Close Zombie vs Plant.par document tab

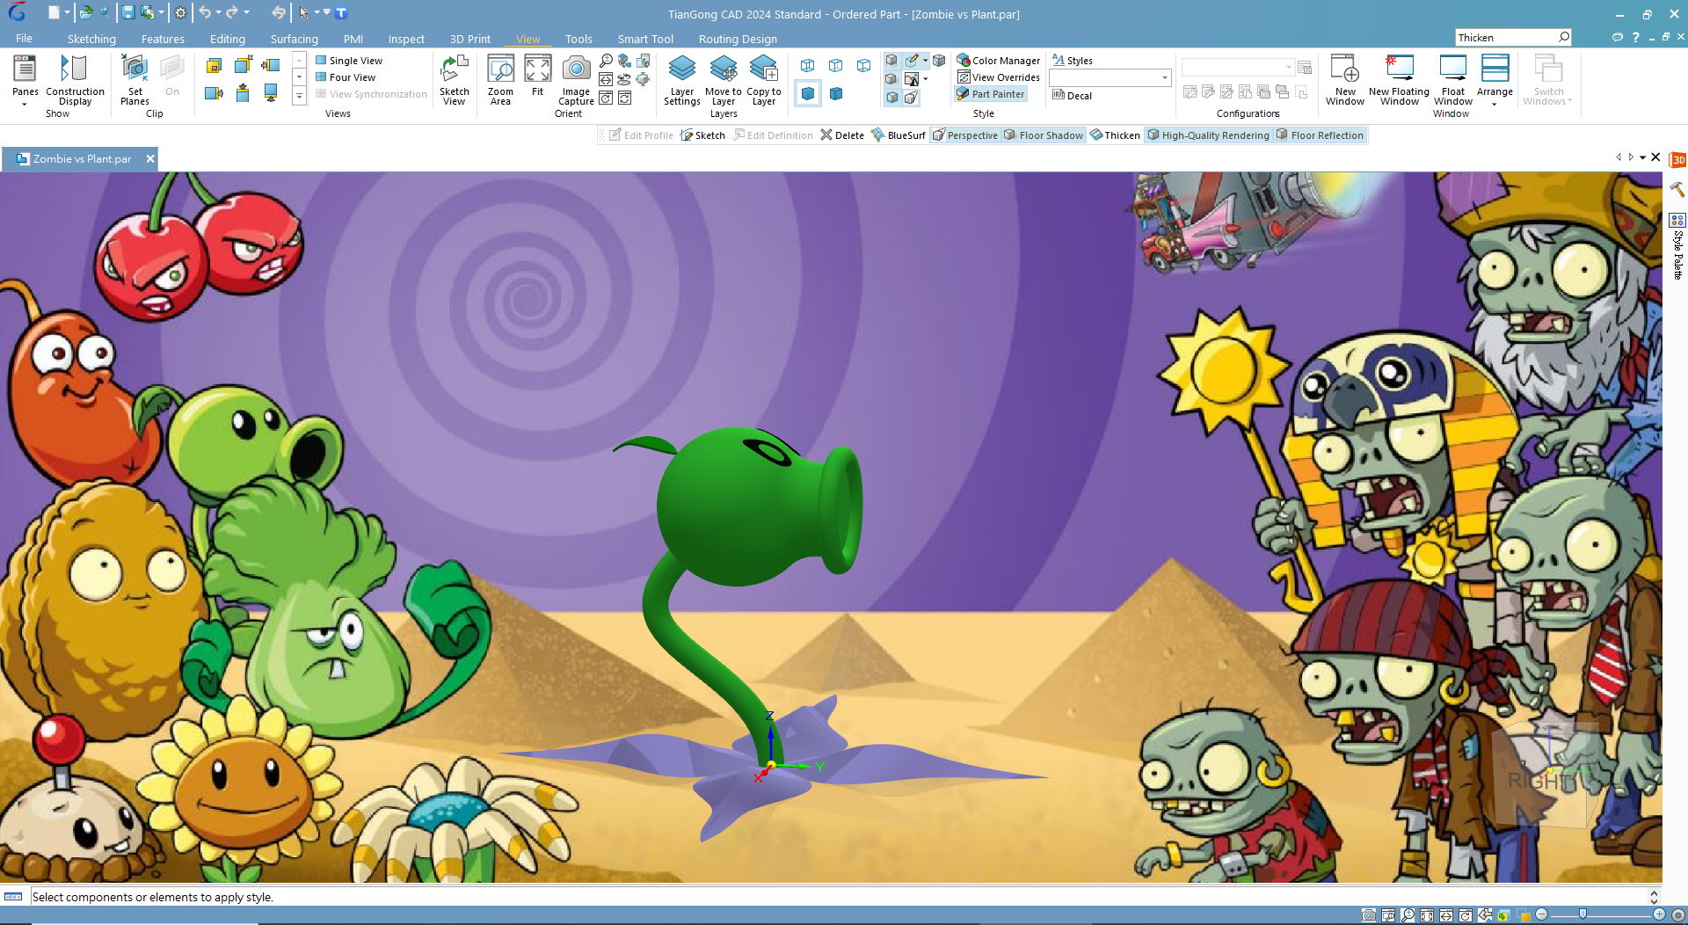pyautogui.click(x=150, y=159)
